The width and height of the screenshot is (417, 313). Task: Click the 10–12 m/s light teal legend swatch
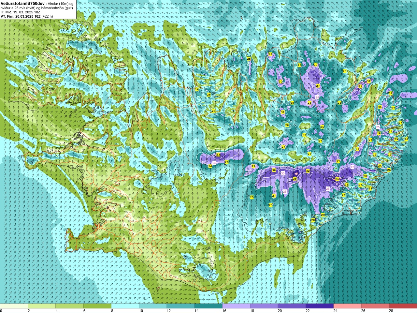click(153, 306)
